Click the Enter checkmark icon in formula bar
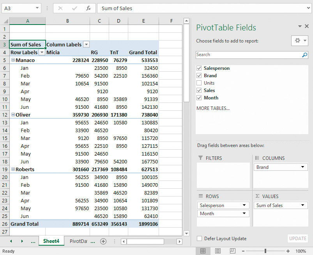Screen dimensions: 313x255 [x=74, y=8]
